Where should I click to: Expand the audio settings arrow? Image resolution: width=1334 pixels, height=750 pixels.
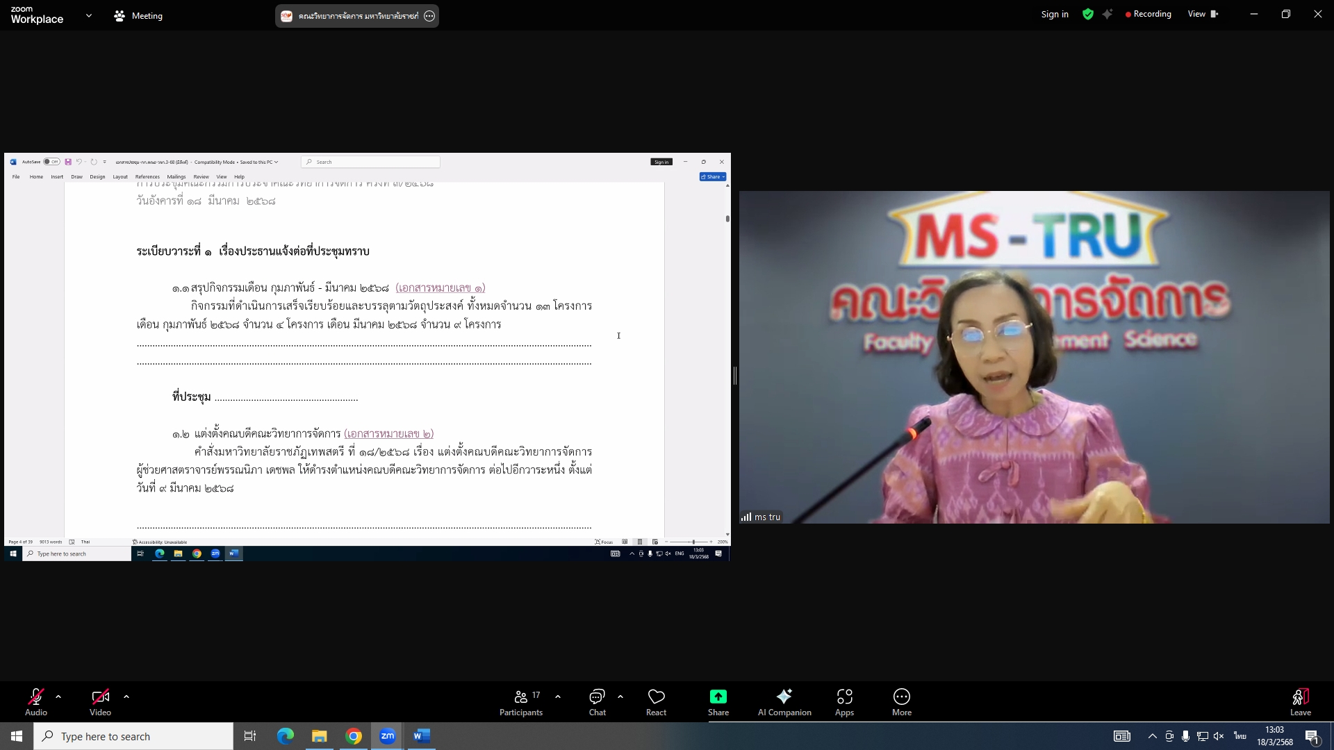58,697
